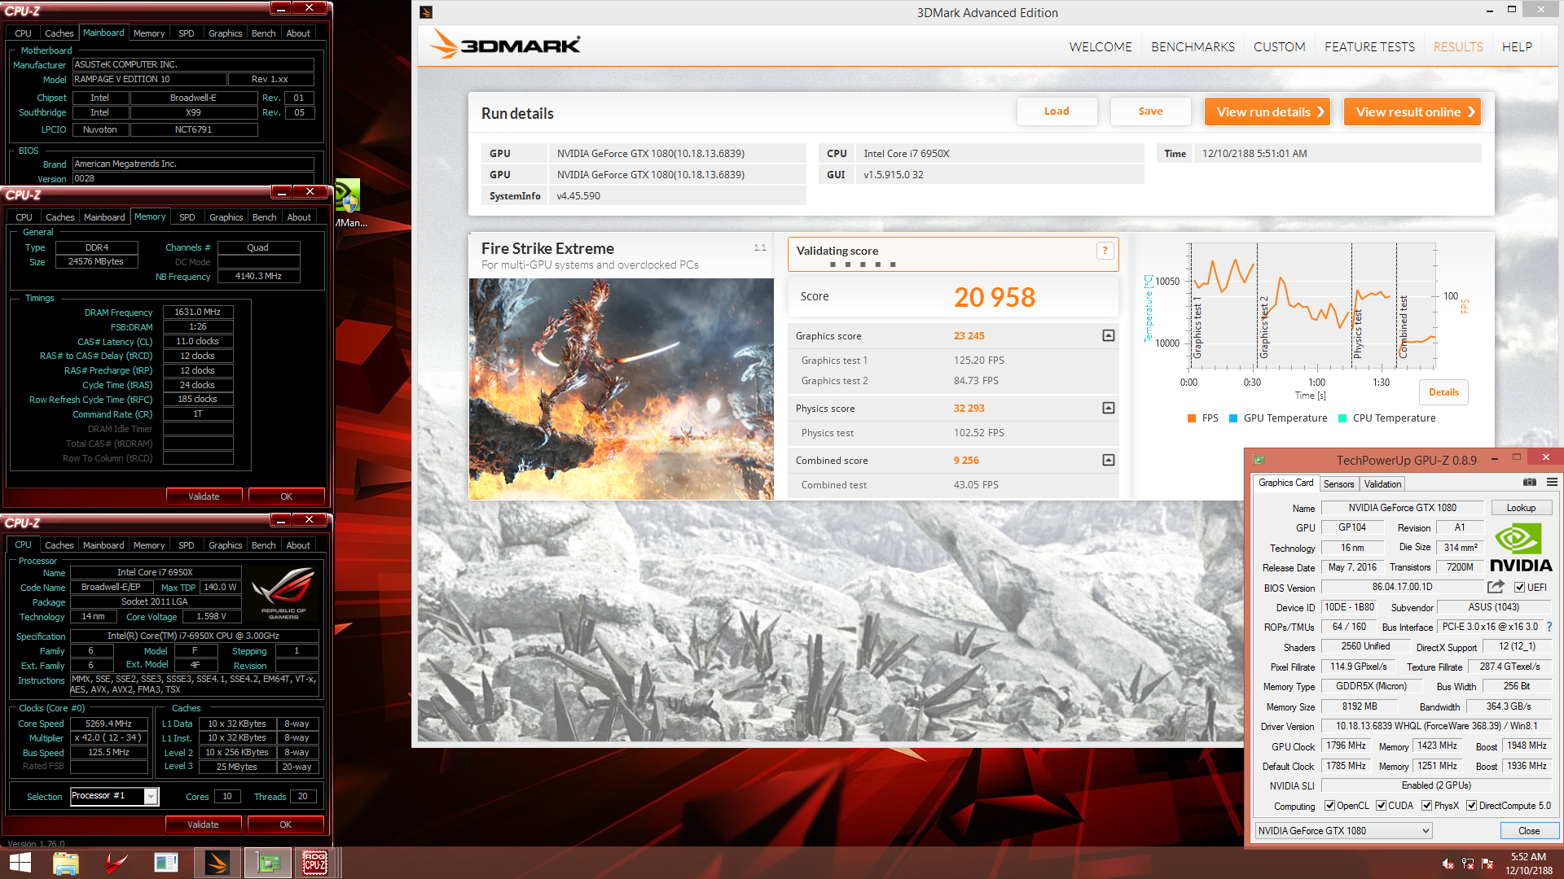This screenshot has width=1564, height=879.
Task: Click the ROG logo in CPU-Z CPU window
Action: pos(283,593)
